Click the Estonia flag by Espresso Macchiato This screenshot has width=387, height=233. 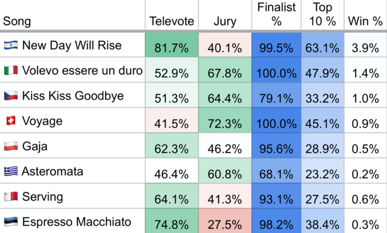(11, 221)
